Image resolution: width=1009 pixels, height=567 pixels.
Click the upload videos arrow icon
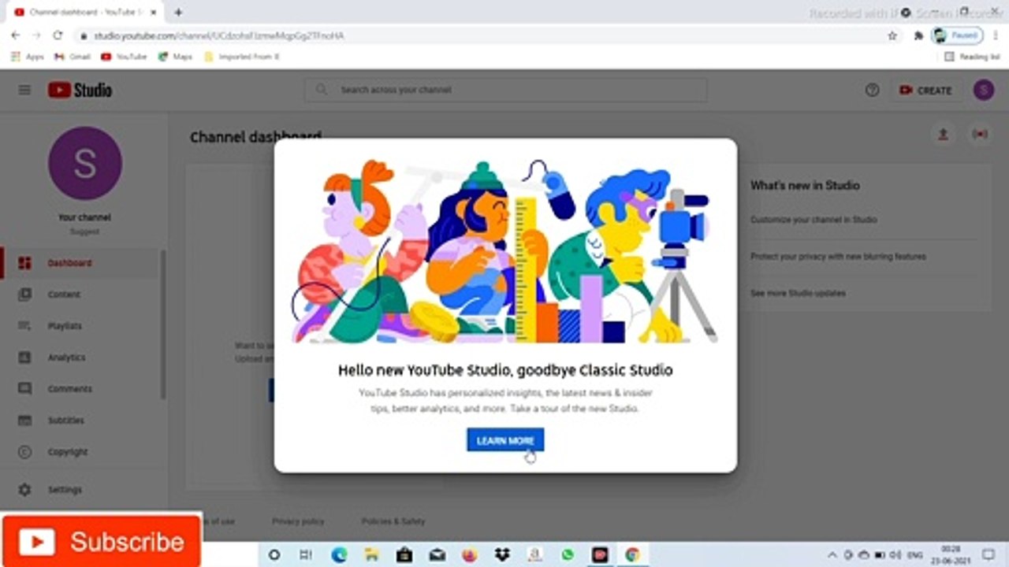[942, 135]
